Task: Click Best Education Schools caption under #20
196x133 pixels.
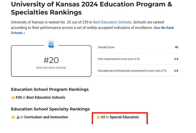Action: [x=51, y=68]
